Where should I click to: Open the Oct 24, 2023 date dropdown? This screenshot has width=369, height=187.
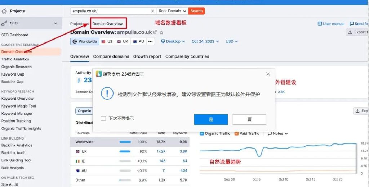pyautogui.click(x=205, y=42)
